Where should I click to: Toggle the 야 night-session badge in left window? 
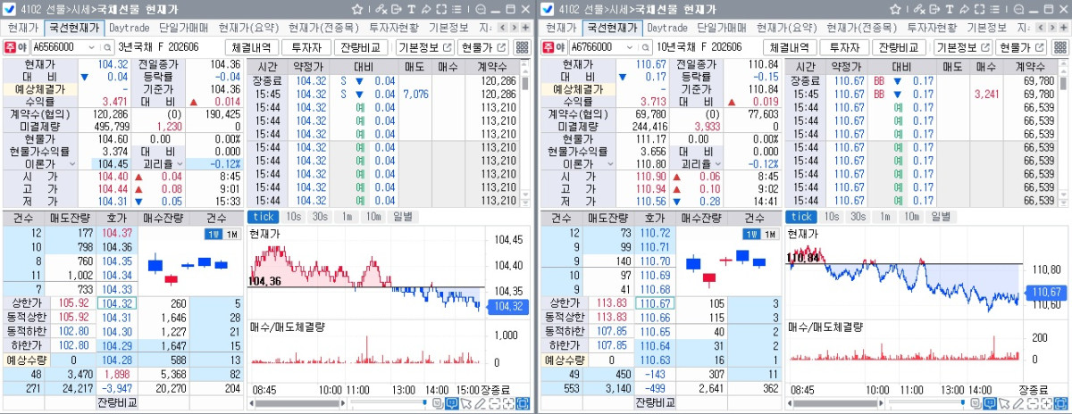23,47
